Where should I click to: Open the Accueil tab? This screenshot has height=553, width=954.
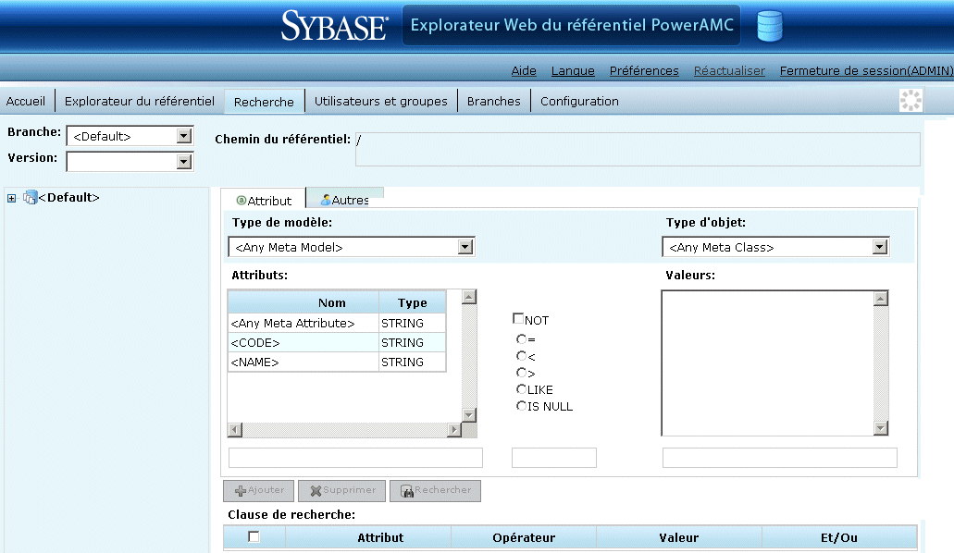tap(26, 101)
